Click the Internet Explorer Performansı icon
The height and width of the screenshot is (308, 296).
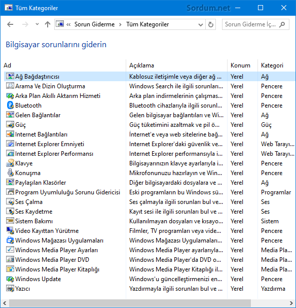coord(10,153)
